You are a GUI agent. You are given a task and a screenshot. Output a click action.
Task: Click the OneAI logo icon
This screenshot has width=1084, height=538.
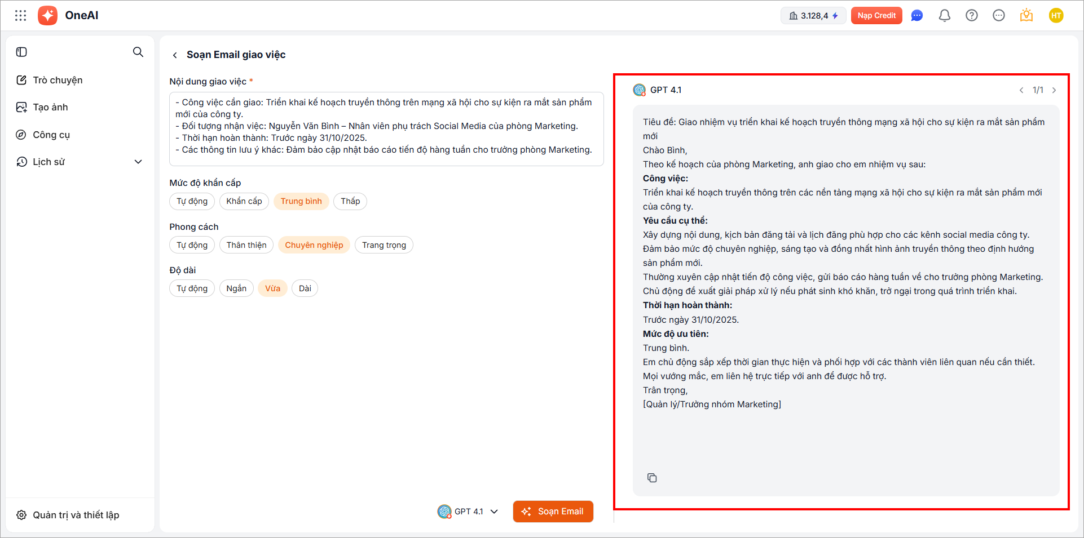tap(47, 16)
